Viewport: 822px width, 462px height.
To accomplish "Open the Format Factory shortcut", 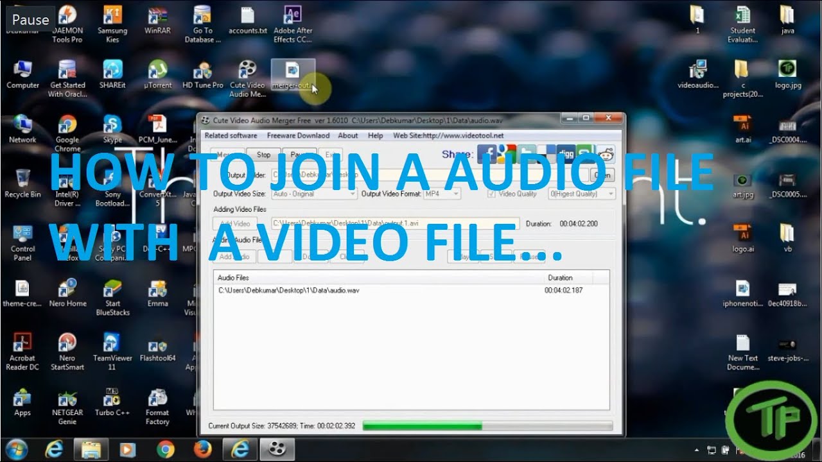I will [x=157, y=407].
